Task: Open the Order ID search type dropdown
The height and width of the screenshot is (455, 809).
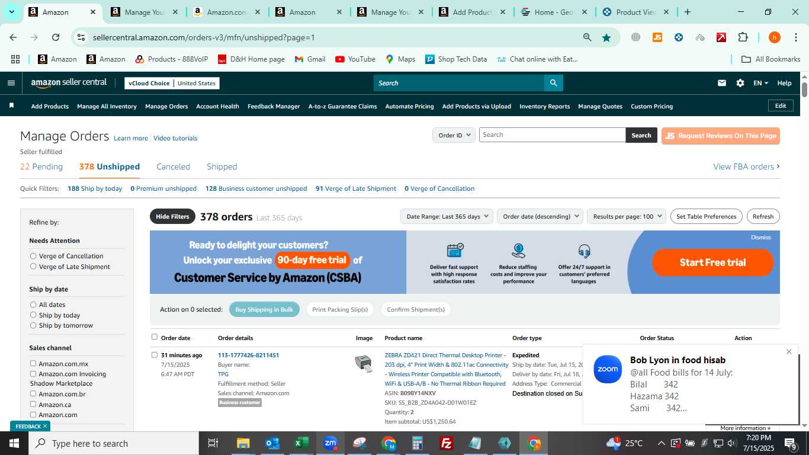Action: pyautogui.click(x=454, y=135)
